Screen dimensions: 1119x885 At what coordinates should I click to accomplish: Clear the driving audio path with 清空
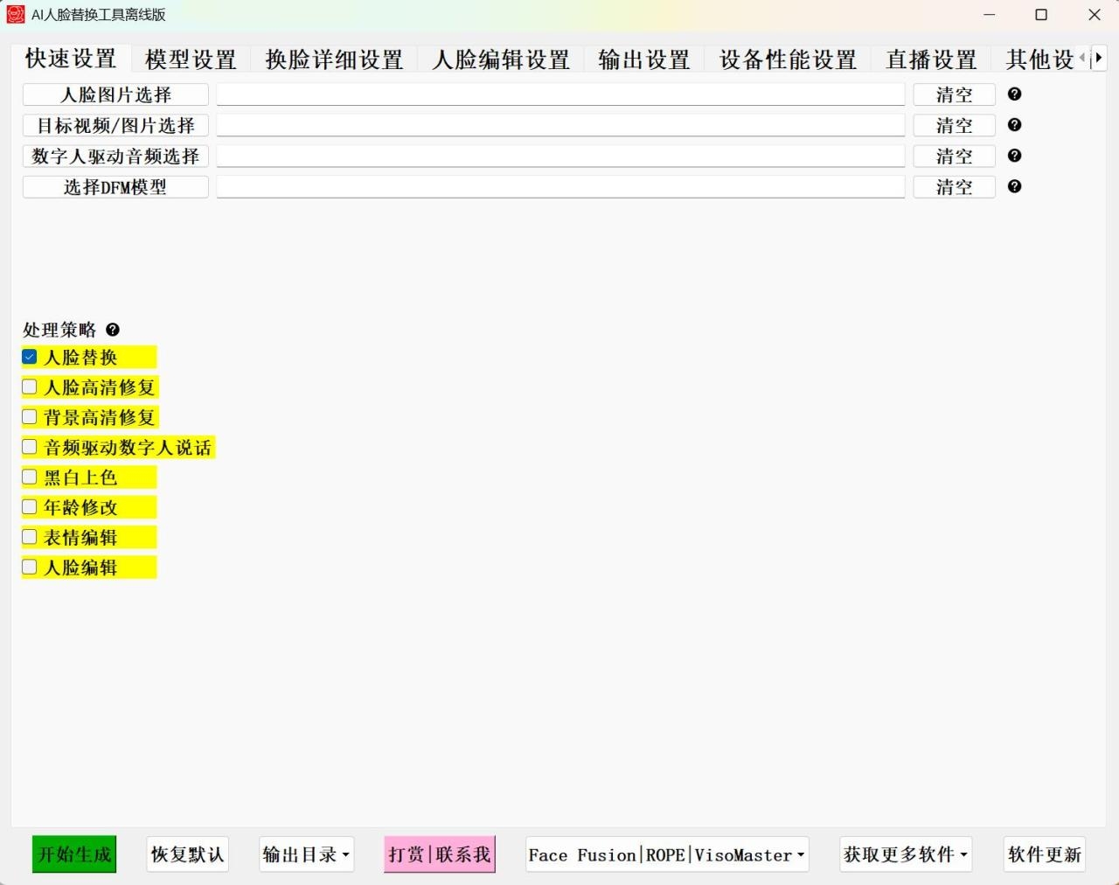tap(954, 156)
